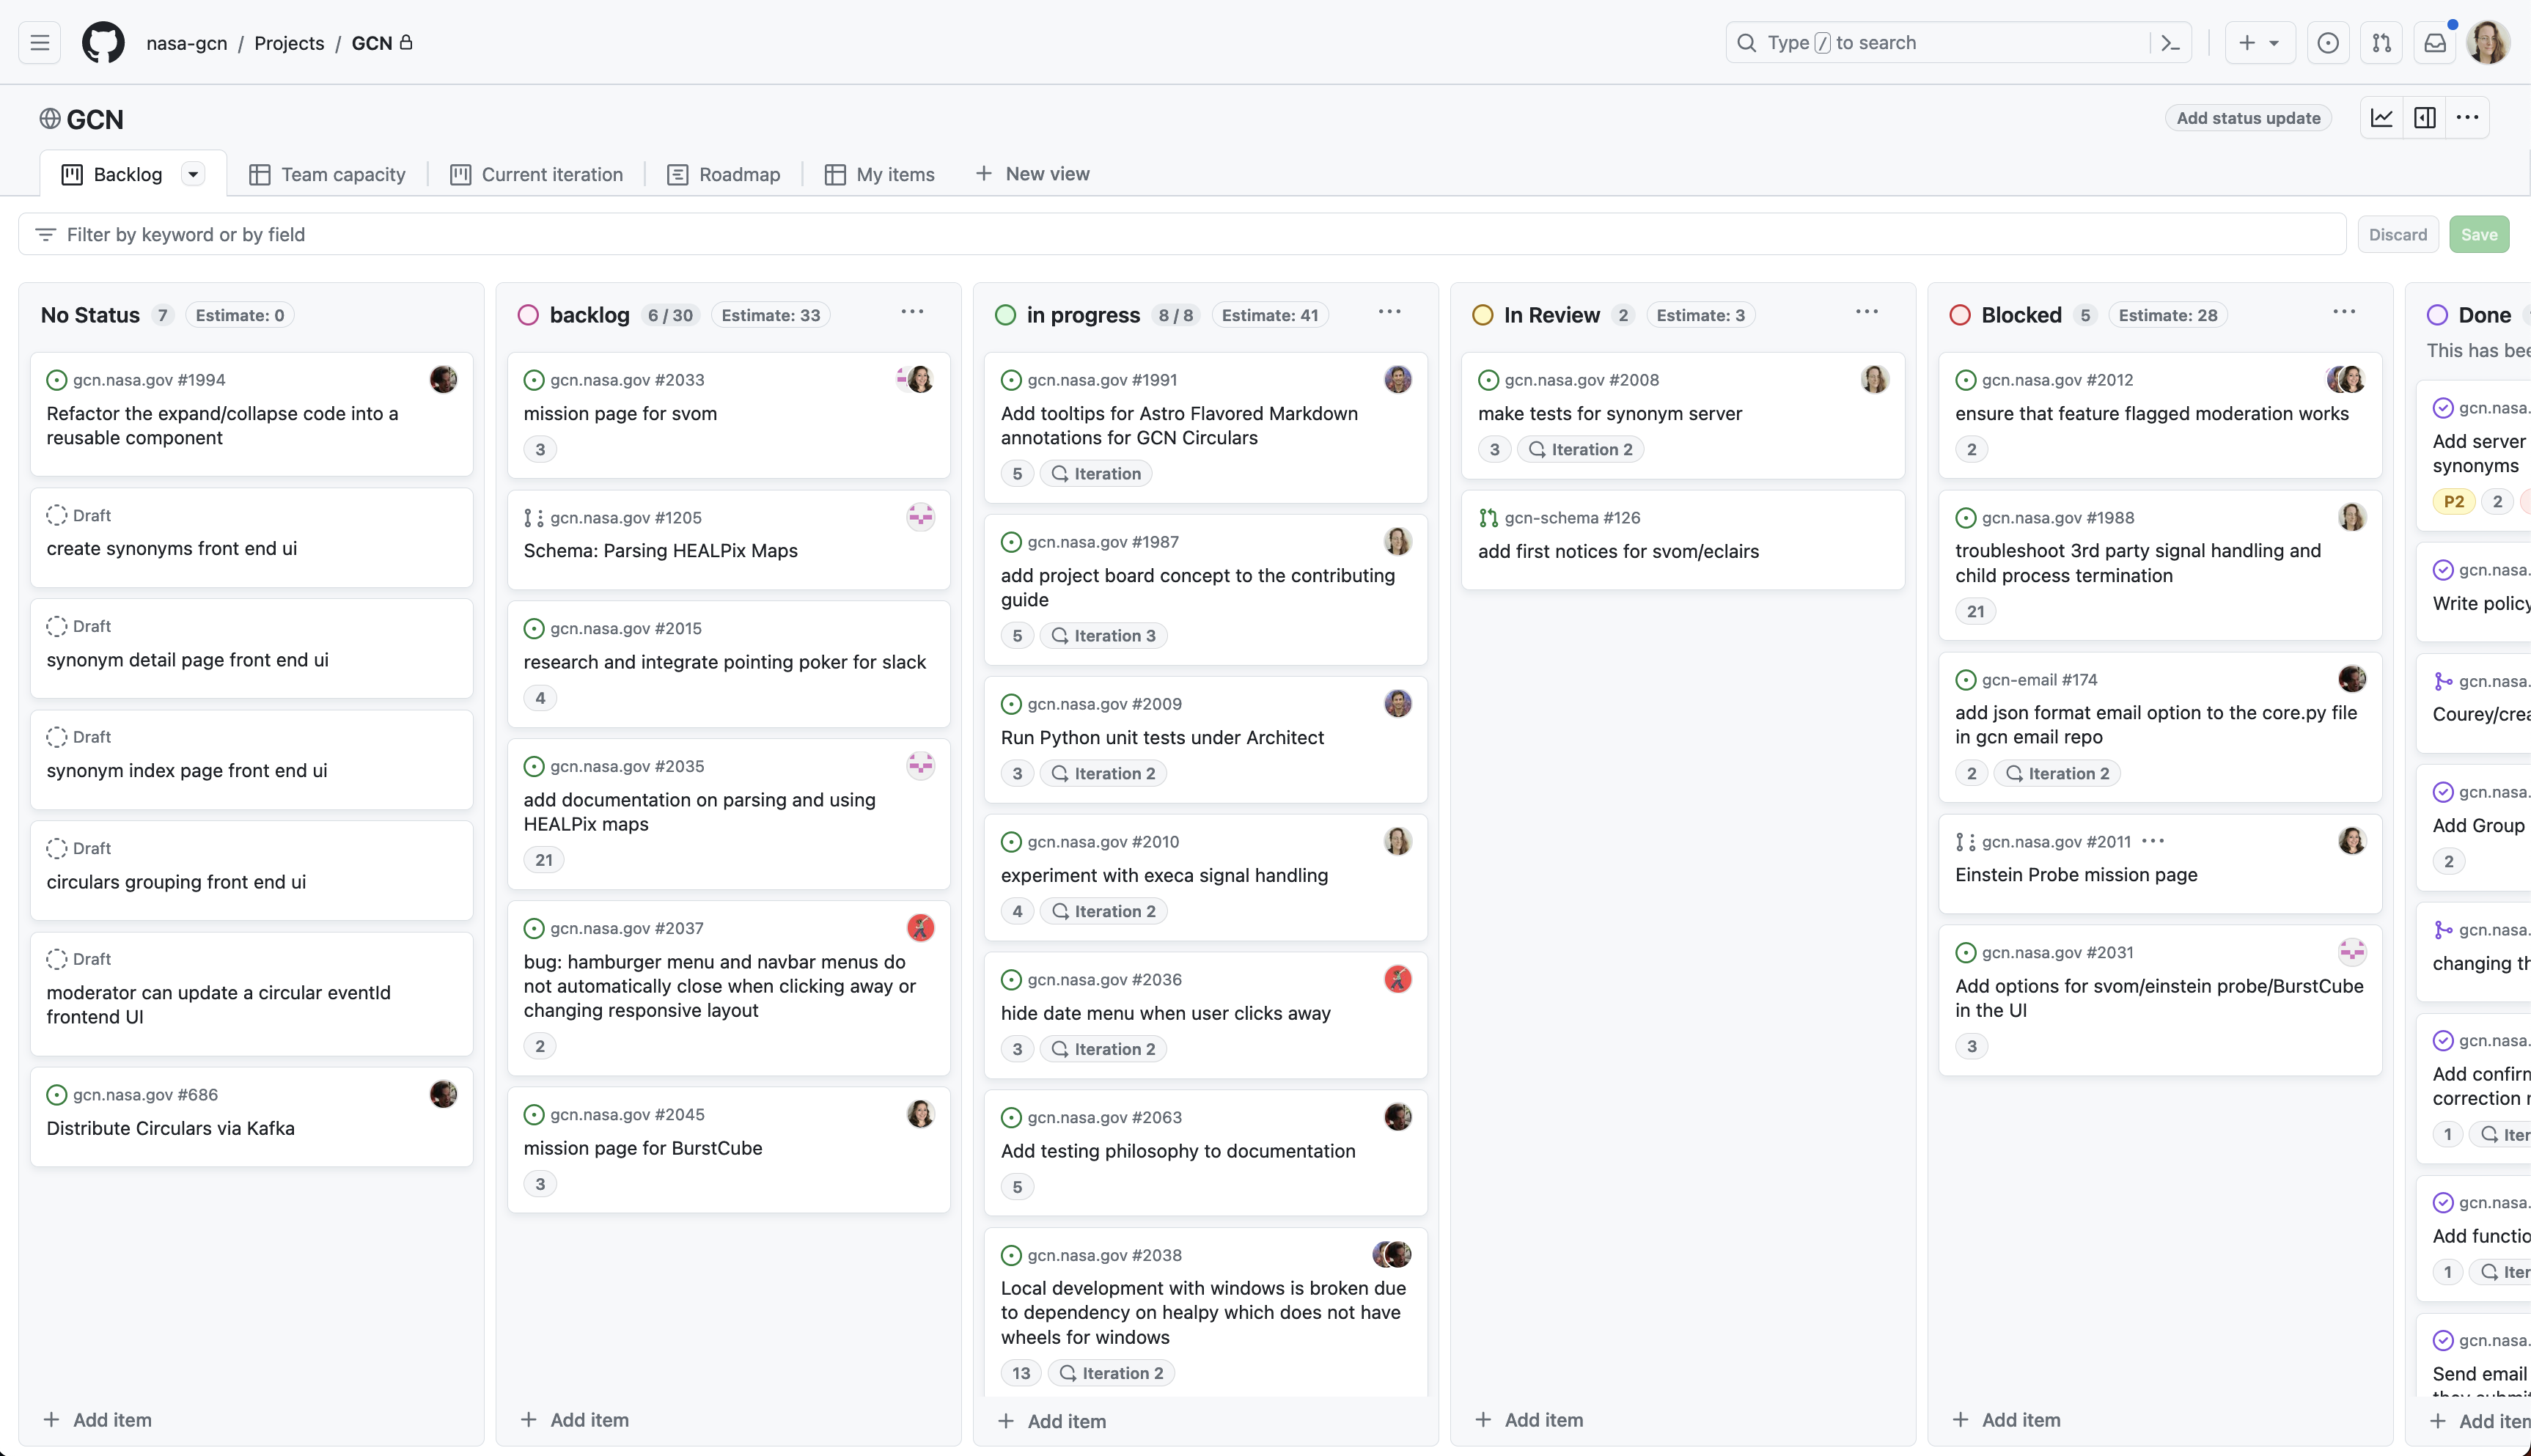Open In Review column options menu
Viewport: 2531px width, 1456px height.
click(x=1866, y=312)
